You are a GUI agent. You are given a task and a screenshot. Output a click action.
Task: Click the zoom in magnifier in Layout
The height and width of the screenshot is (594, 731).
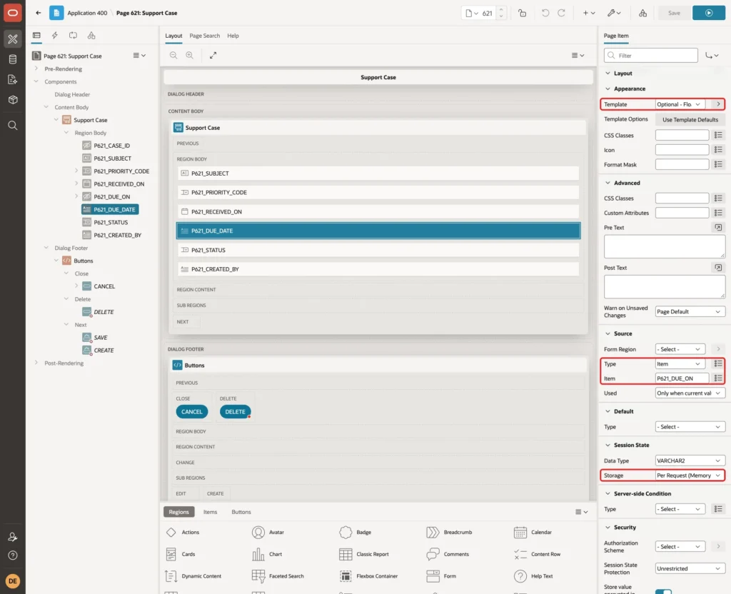tap(190, 55)
